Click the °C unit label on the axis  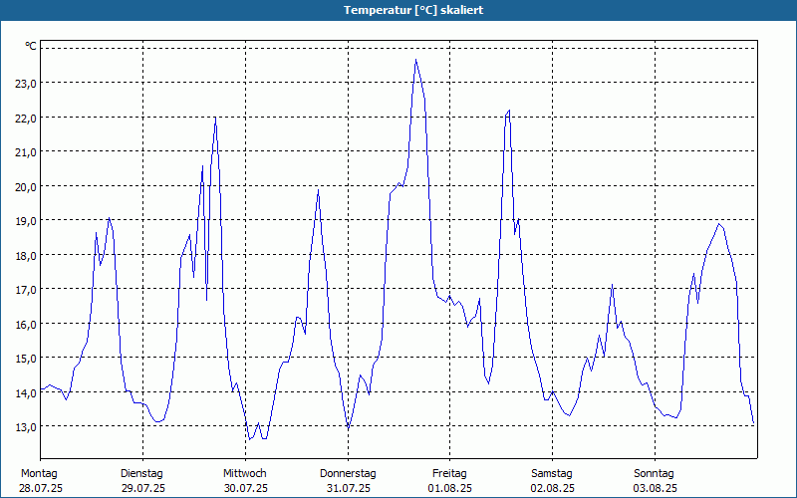click(31, 46)
